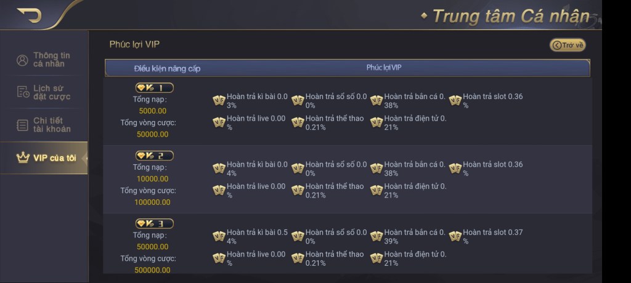Screen dimensions: 631x283
Task: Click VIP 1 Hoàn trả slot icon
Action: pyautogui.click(x=455, y=100)
